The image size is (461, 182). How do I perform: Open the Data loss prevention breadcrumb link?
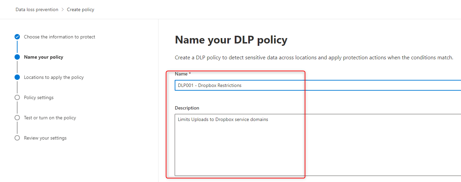(37, 10)
